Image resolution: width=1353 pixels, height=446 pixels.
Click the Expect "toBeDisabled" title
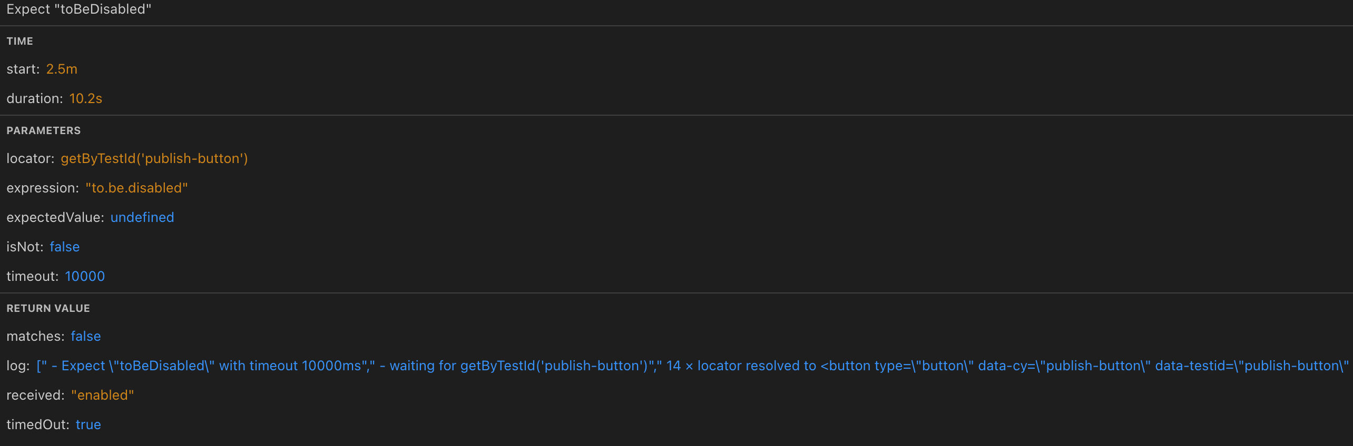coord(79,9)
